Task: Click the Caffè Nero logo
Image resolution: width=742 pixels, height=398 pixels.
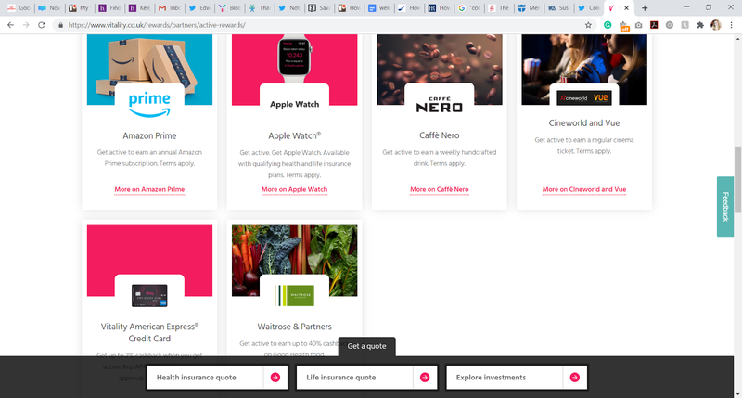Action: tap(439, 105)
